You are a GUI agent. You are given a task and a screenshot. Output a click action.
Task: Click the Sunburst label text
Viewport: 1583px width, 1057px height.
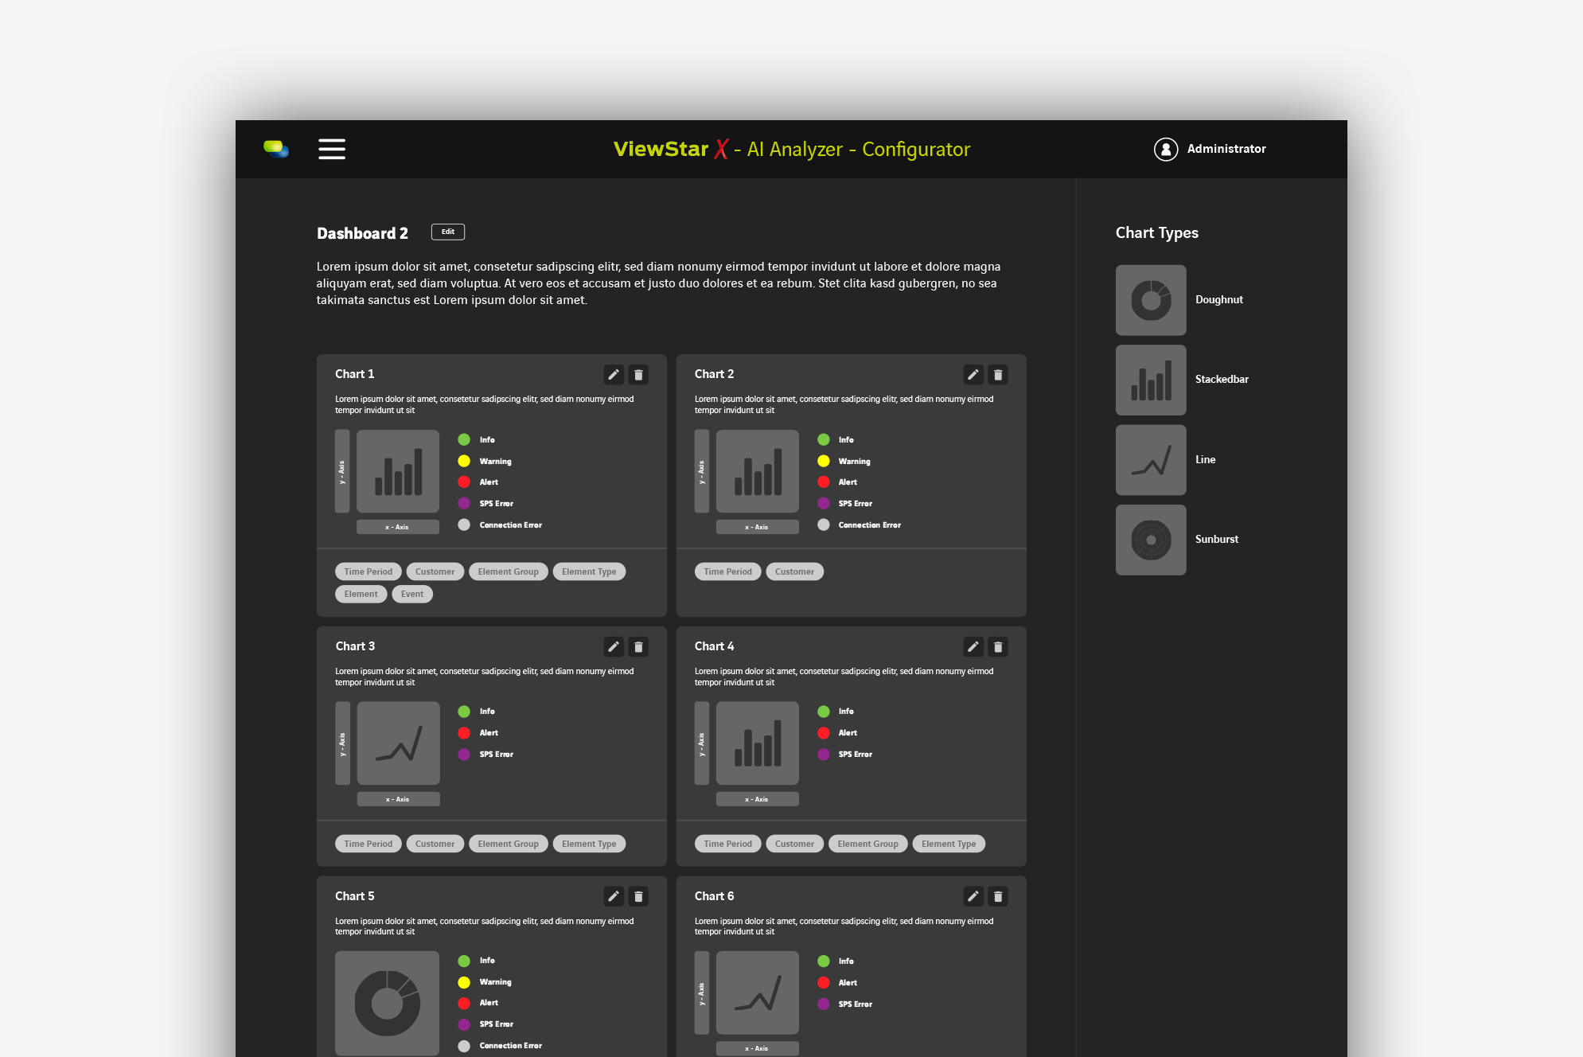[x=1217, y=540]
